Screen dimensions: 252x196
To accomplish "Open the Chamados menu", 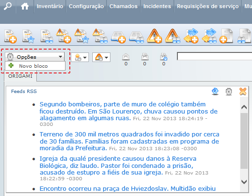I will 123,6.
